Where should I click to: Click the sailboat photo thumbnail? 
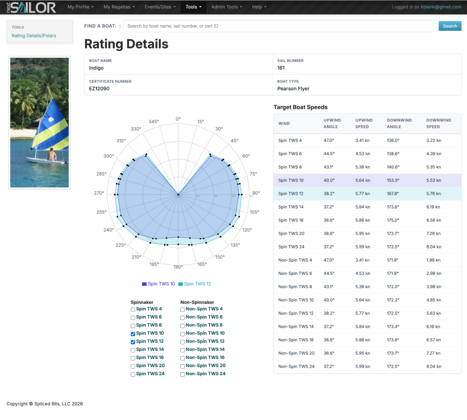click(x=39, y=123)
